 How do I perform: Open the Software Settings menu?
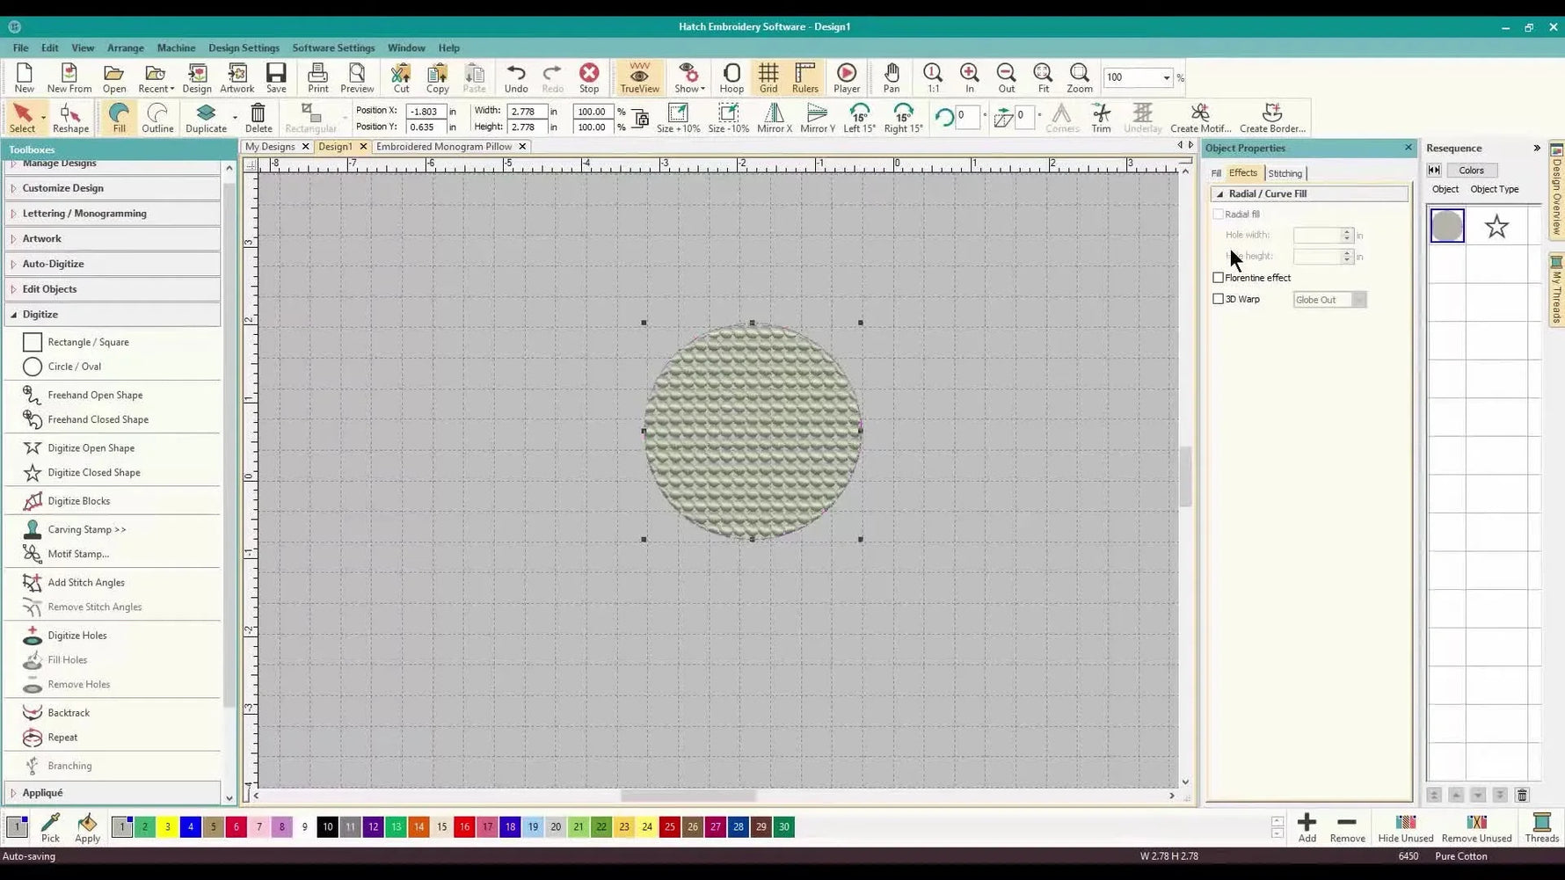click(x=333, y=48)
